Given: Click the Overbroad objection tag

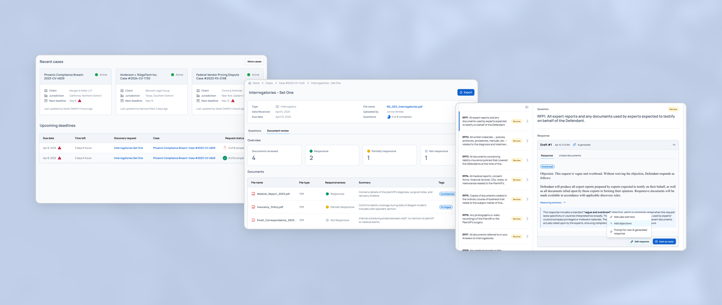Looking at the screenshot, I should point(547,167).
